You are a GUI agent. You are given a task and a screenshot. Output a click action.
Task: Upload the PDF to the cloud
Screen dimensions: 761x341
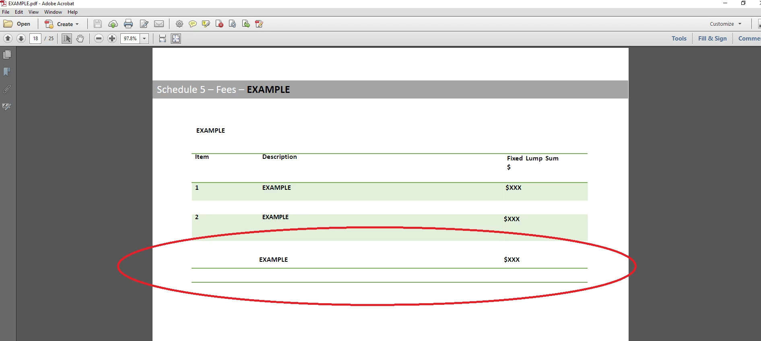pos(113,24)
